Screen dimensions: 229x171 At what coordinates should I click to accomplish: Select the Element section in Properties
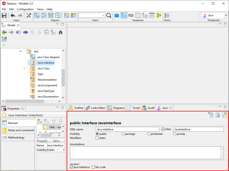(18, 123)
